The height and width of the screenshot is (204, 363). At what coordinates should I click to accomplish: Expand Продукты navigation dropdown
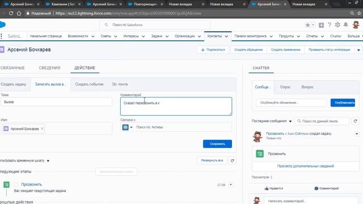coord(298,36)
